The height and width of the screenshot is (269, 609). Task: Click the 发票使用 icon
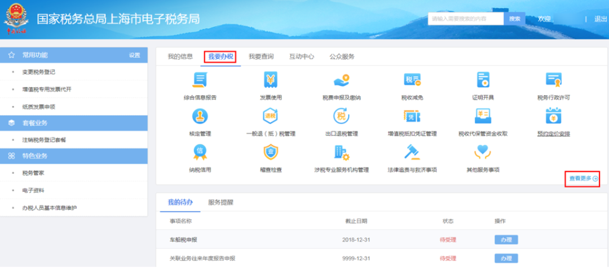[271, 81]
